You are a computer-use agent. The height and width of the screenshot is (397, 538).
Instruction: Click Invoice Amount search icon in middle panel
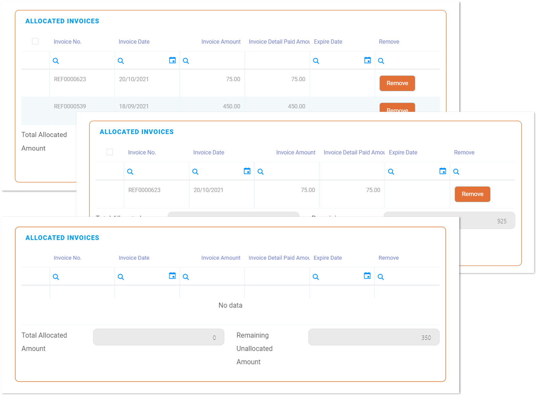click(x=260, y=172)
